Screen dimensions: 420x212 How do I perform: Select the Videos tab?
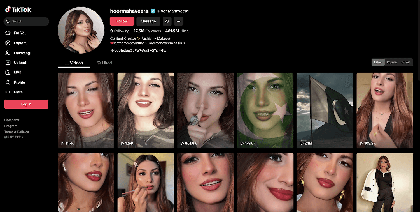click(74, 63)
